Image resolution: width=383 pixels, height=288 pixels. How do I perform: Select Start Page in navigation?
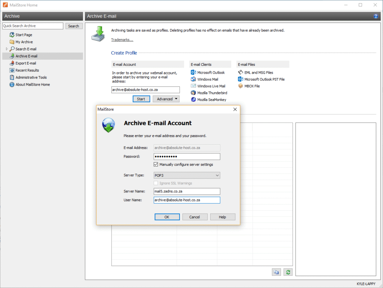pos(24,35)
